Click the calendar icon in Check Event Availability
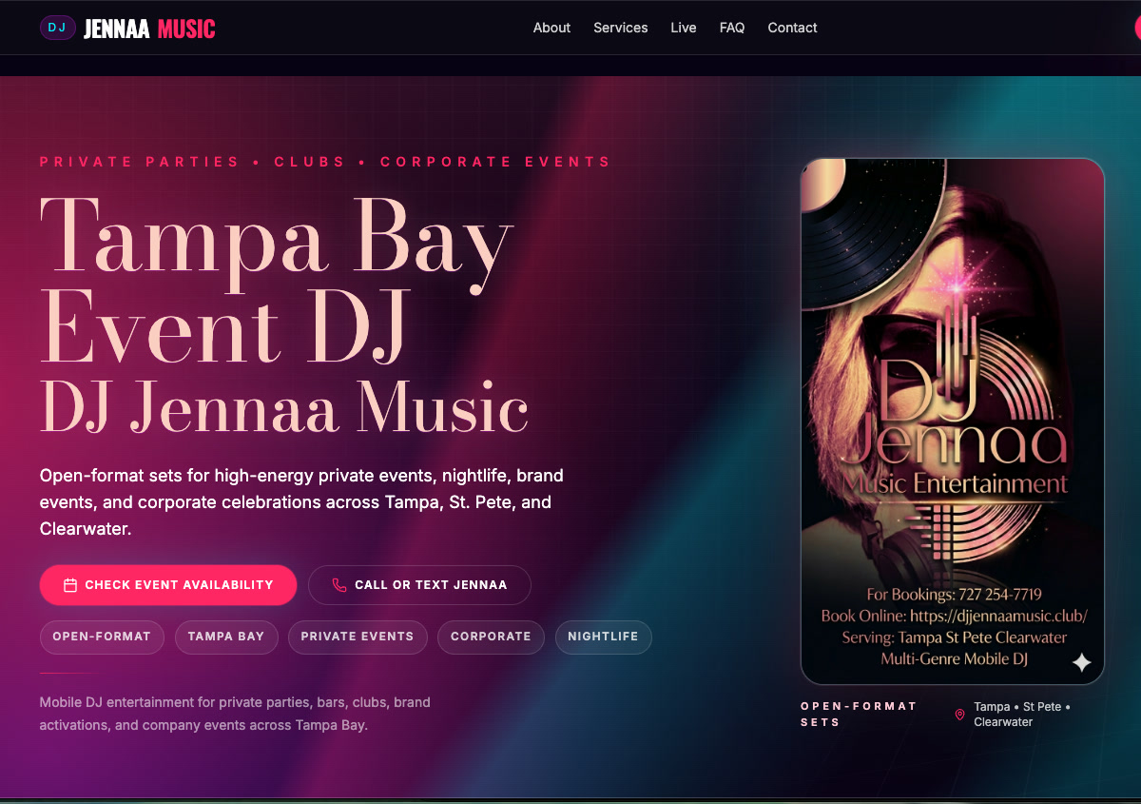The image size is (1141, 804). pos(69,585)
